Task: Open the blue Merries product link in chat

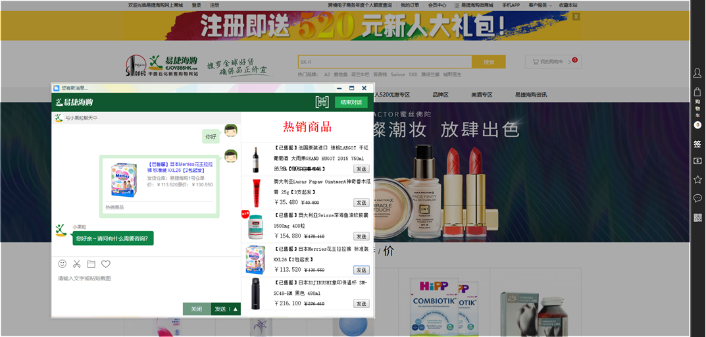Action: tap(180, 167)
